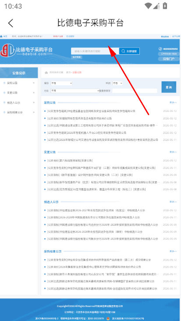Tap the battery icon in the status bar
This screenshot has width=181, height=321.
[165, 6]
